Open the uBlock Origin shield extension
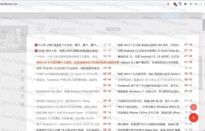Viewport: 205px width, 131px height. point(175,4)
